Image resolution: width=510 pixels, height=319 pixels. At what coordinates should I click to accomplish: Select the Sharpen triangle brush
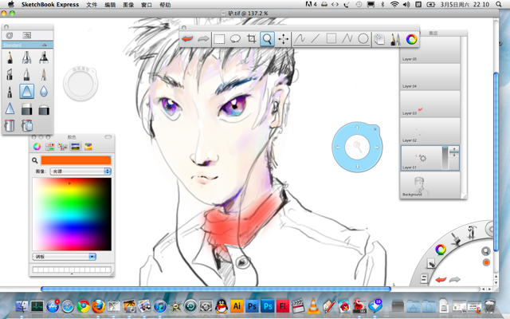pyautogui.click(x=10, y=108)
